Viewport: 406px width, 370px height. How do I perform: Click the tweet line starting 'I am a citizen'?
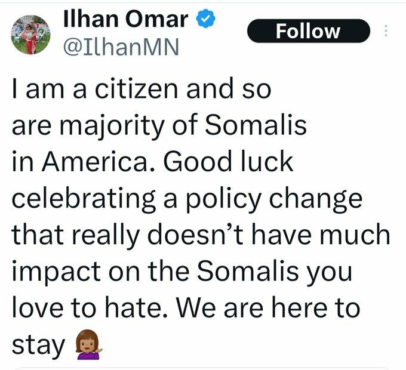[142, 90]
